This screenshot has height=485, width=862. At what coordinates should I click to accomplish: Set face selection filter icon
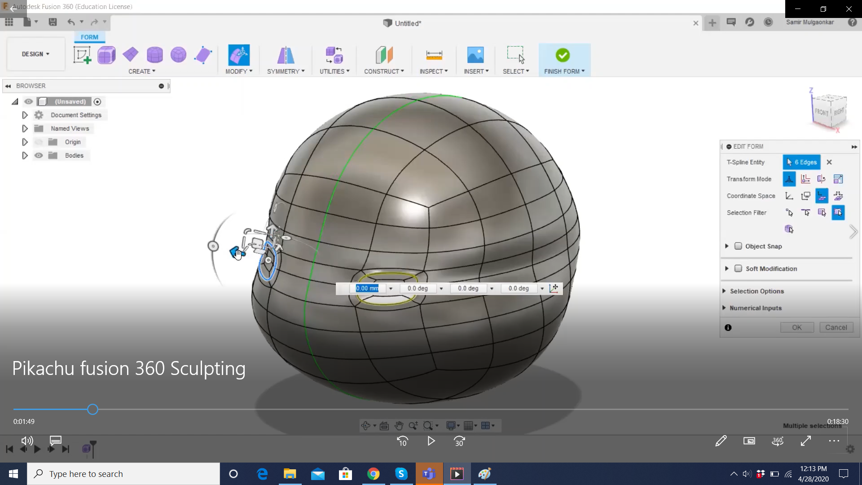[822, 212]
